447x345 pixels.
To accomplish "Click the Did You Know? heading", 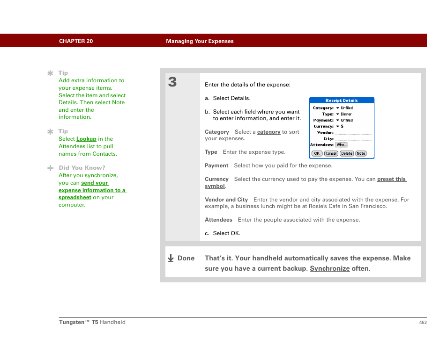I will pyautogui.click(x=82, y=168).
